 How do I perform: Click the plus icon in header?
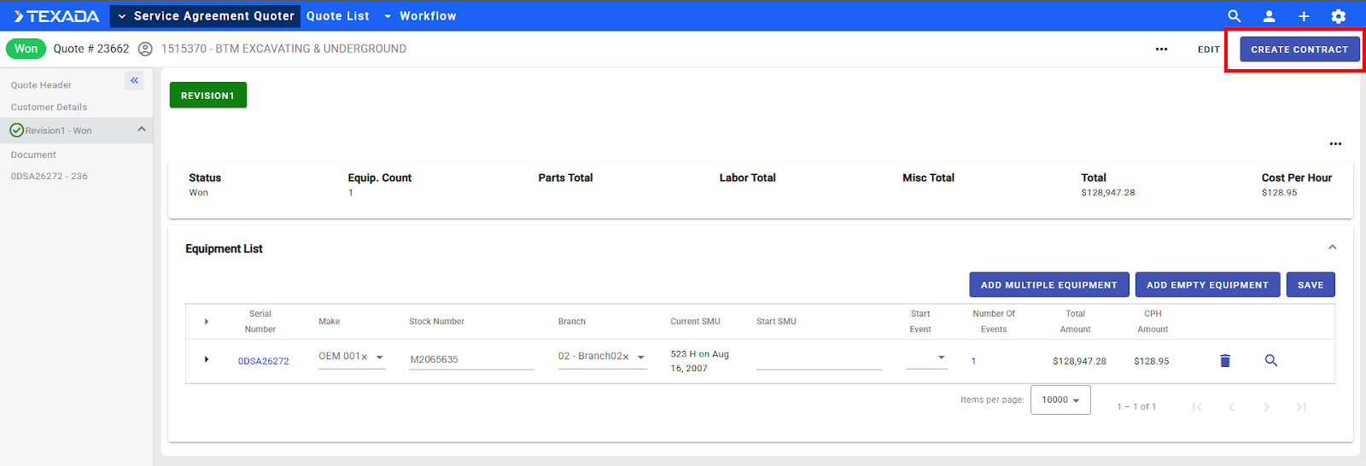click(x=1304, y=16)
